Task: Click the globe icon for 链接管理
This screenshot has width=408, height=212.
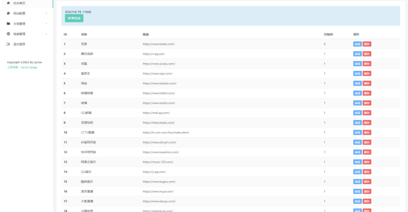Action: 8,34
